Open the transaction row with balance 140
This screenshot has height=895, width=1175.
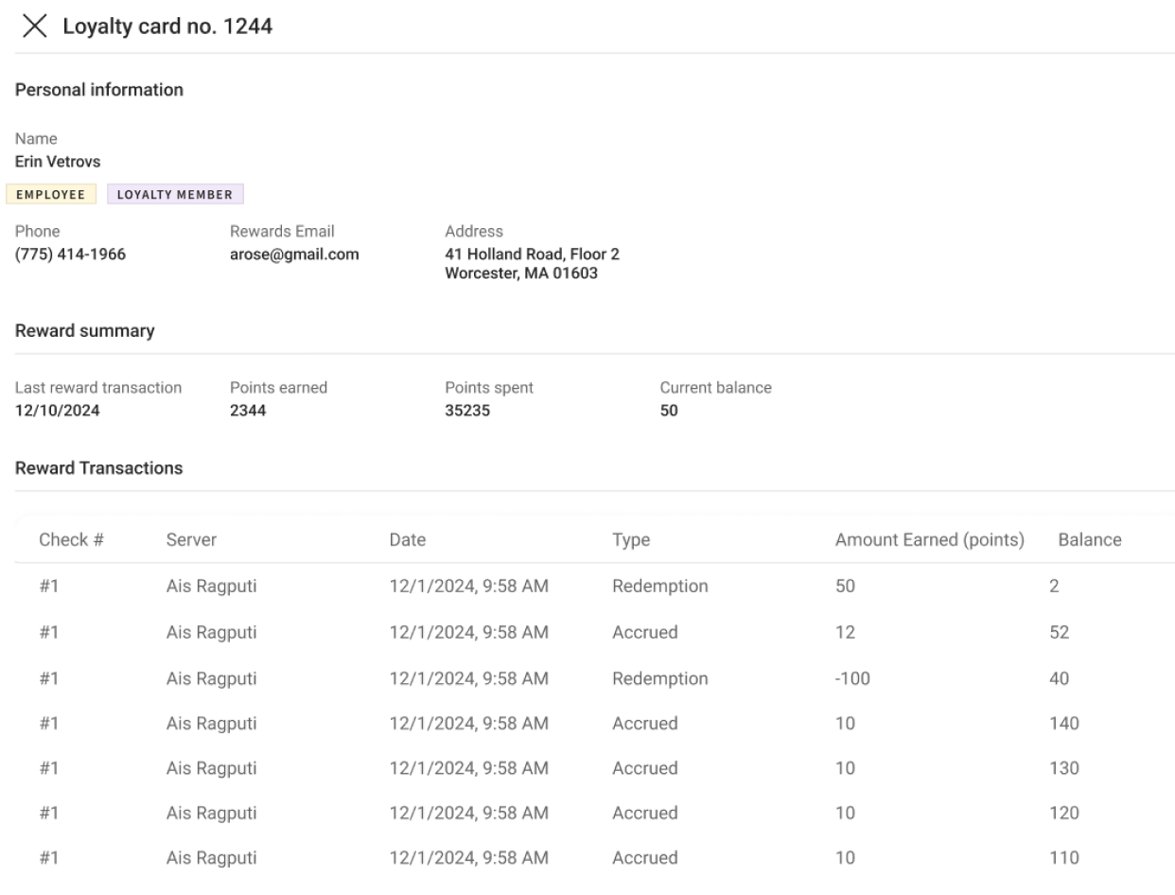pyautogui.click(x=594, y=724)
